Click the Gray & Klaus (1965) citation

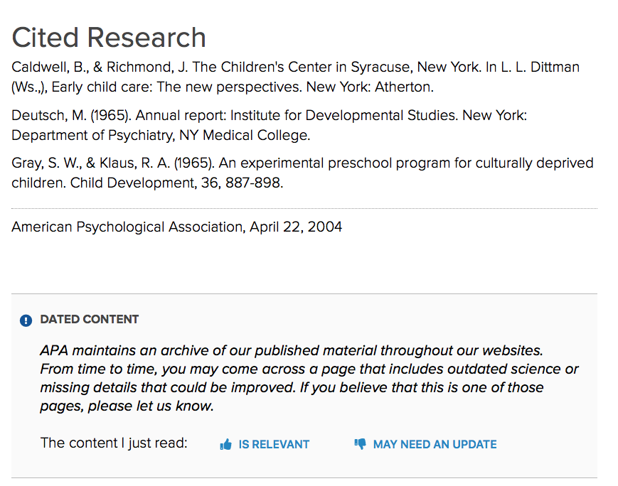[302, 173]
